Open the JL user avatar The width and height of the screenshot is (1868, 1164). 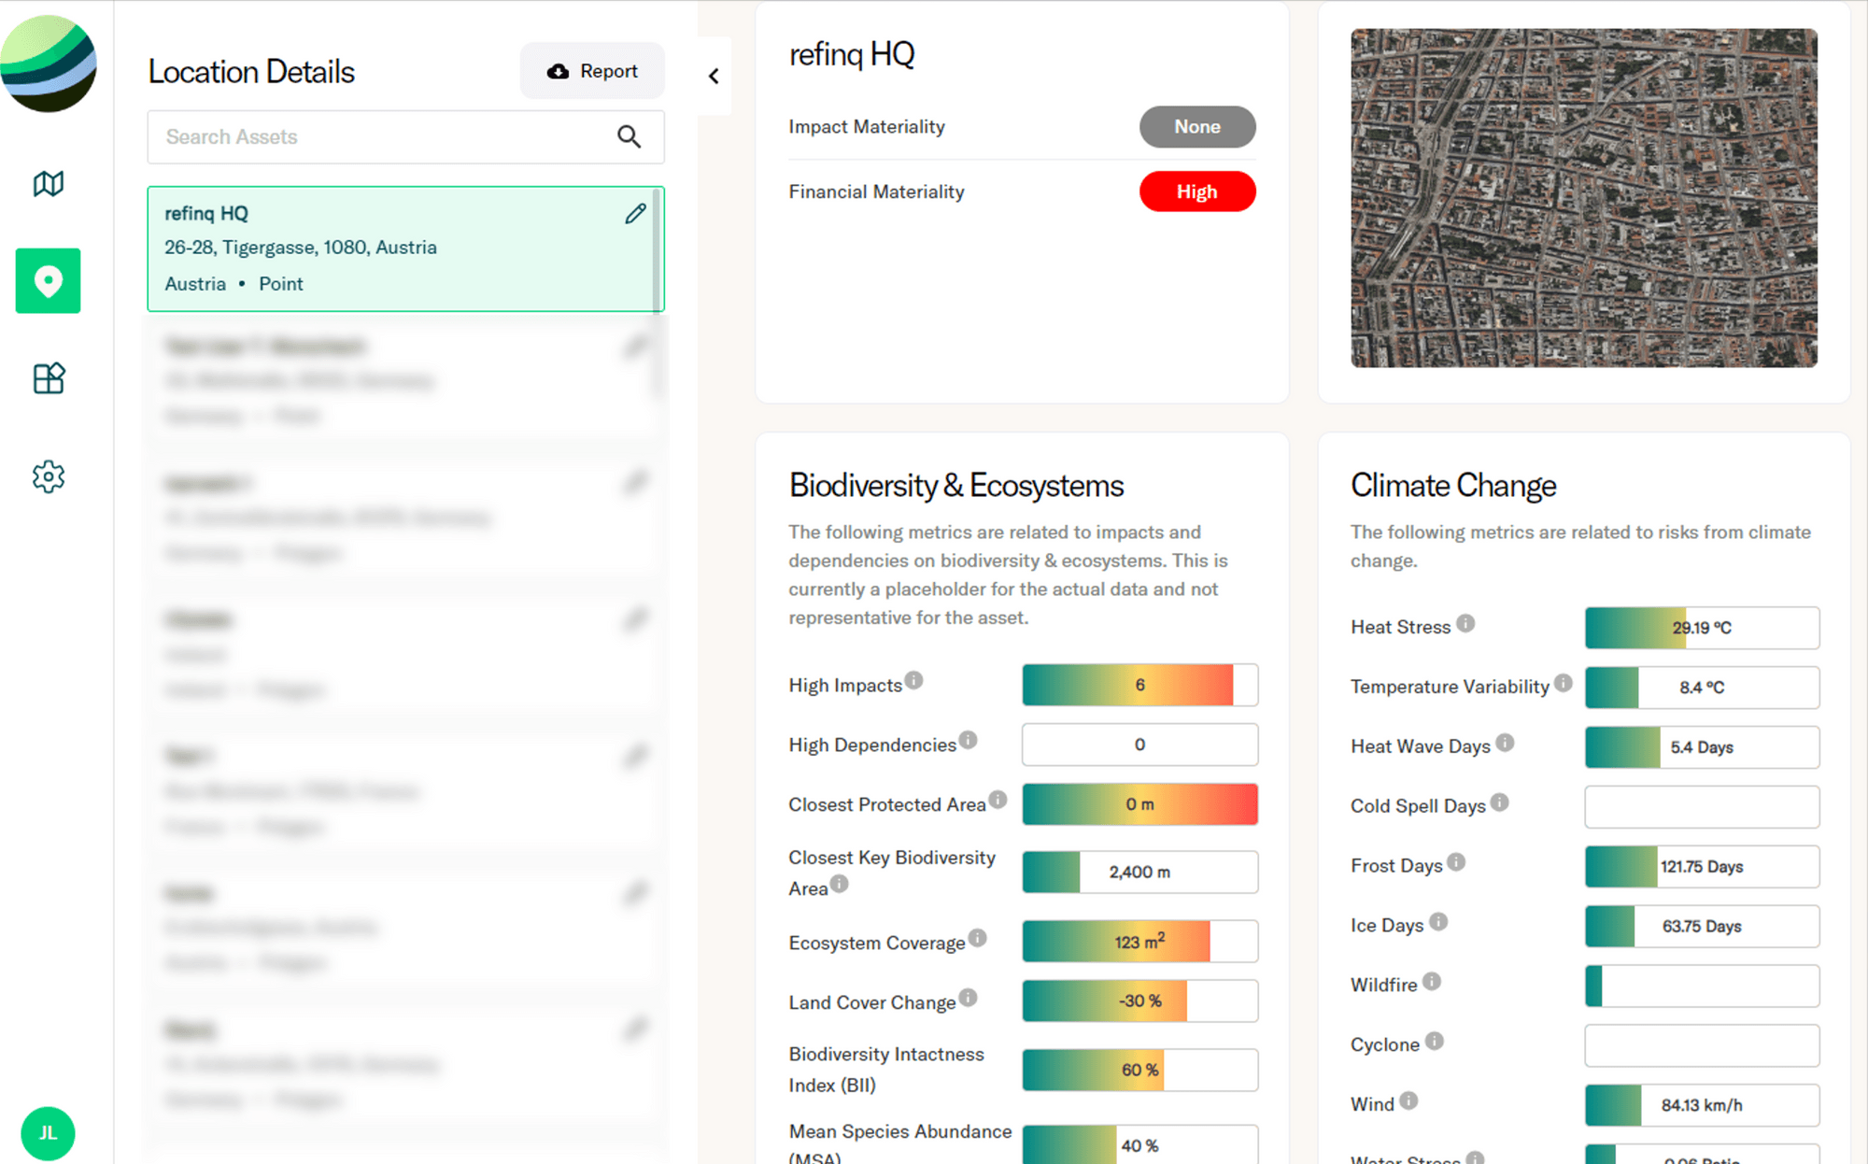[x=48, y=1133]
